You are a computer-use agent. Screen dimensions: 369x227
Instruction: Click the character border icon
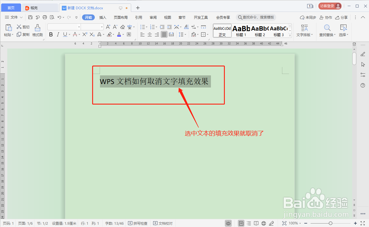click(129, 35)
